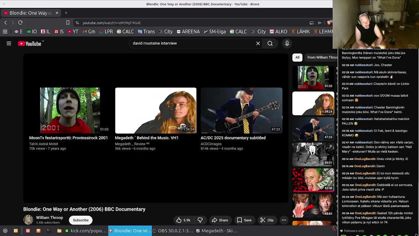The height and width of the screenshot is (236, 419).
Task: Bookmark this page via the address bar icon
Action: (x=68, y=23)
